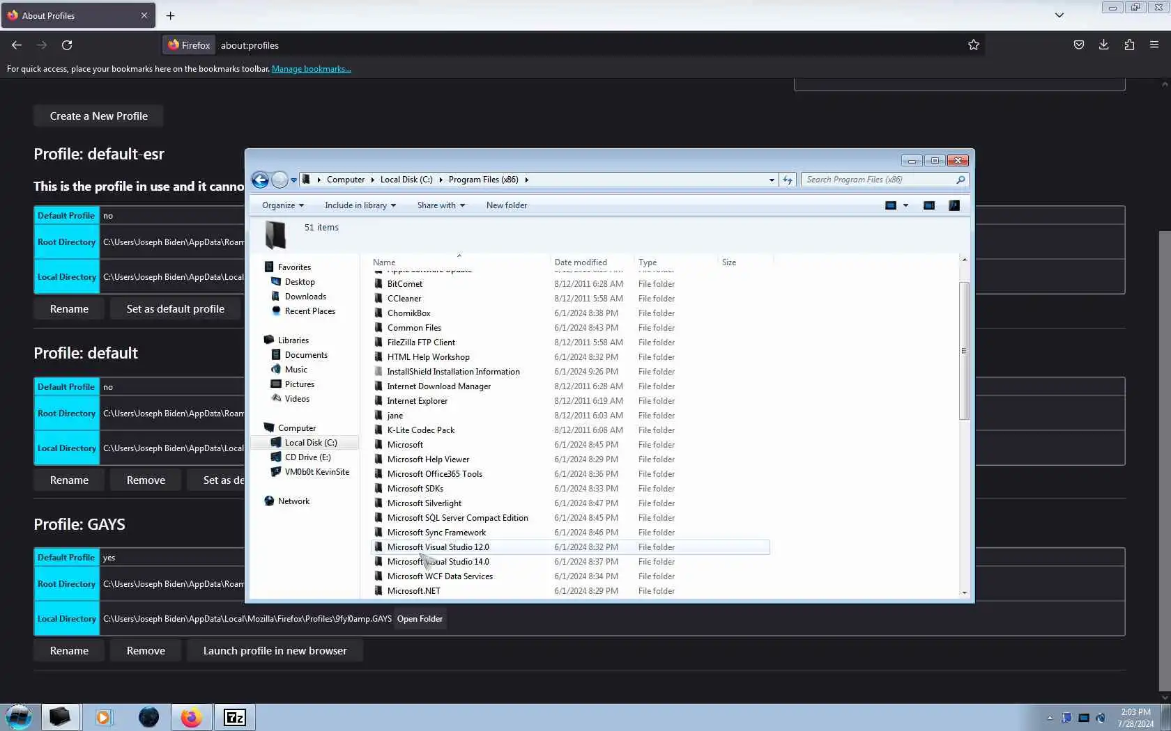Rename the default-esr profile
Viewport: 1171px width, 731px height.
pos(69,309)
